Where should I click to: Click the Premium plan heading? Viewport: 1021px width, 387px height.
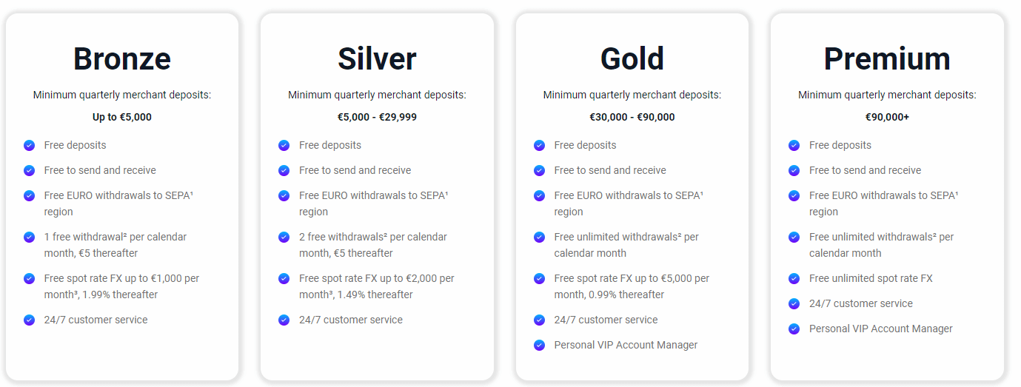coord(887,59)
